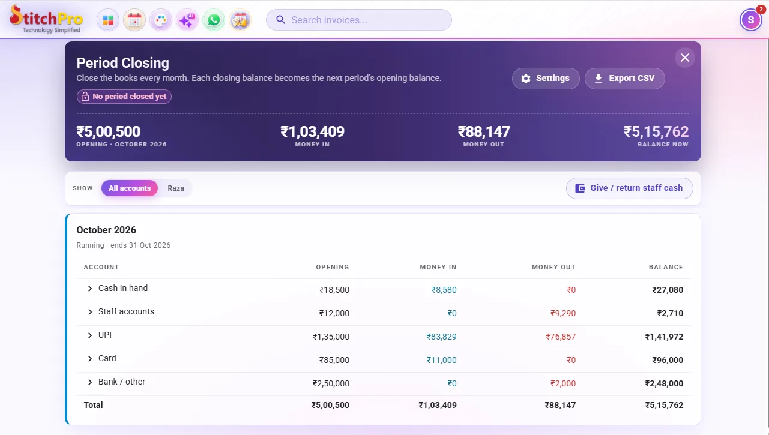Open the calendar icon in the top bar
The height and width of the screenshot is (435, 769).
[134, 20]
